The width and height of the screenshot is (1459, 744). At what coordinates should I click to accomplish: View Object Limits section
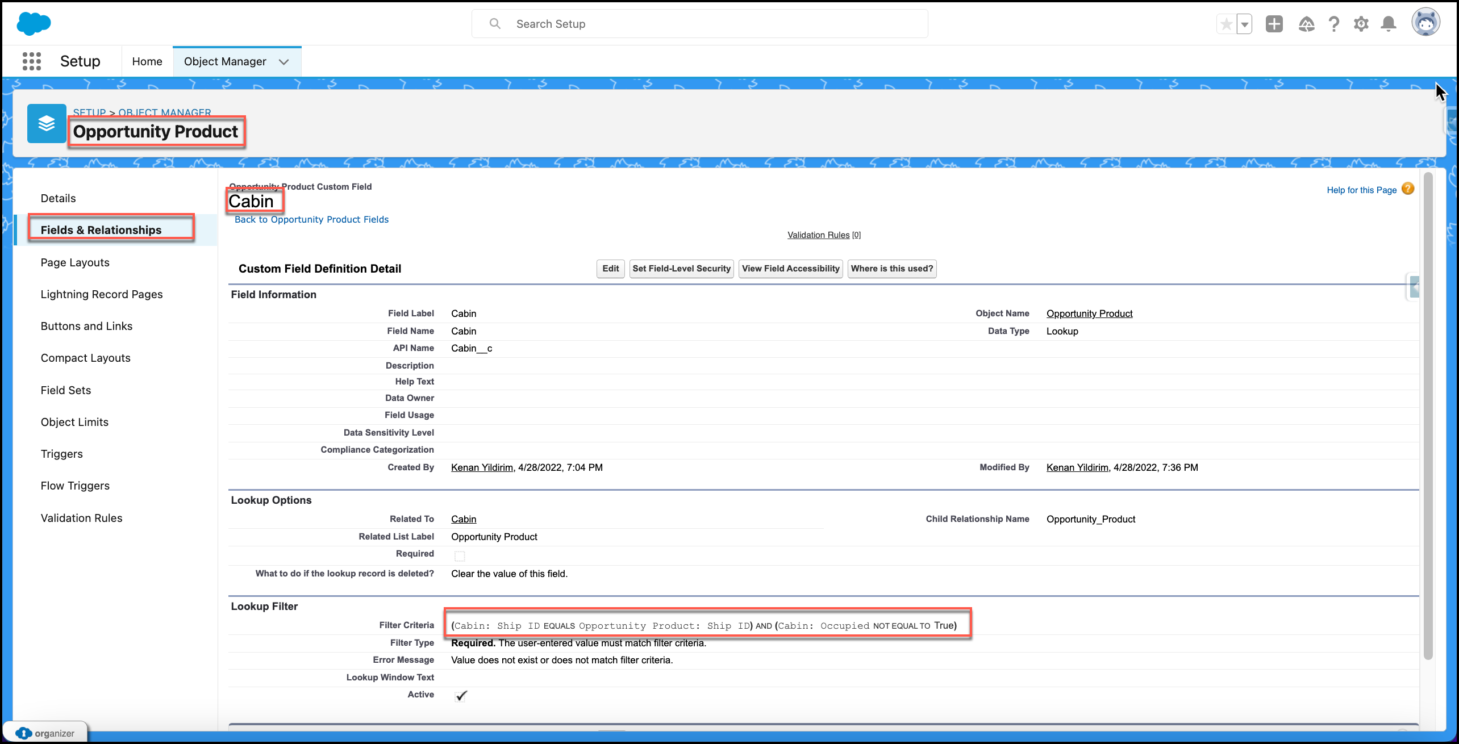pos(74,422)
